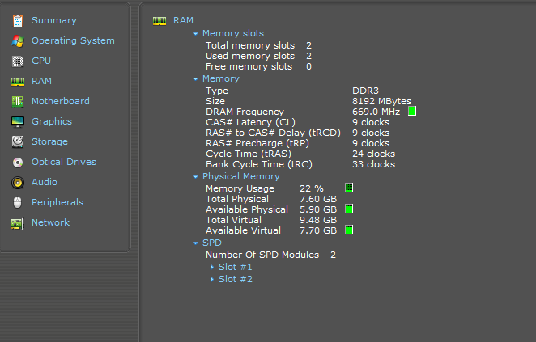
Task: Click the RAM icon in the panel header
Action: pos(160,20)
